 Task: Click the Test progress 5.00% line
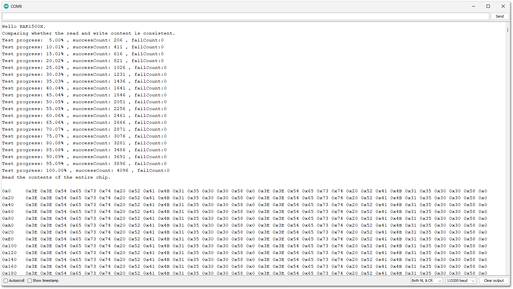(x=83, y=40)
